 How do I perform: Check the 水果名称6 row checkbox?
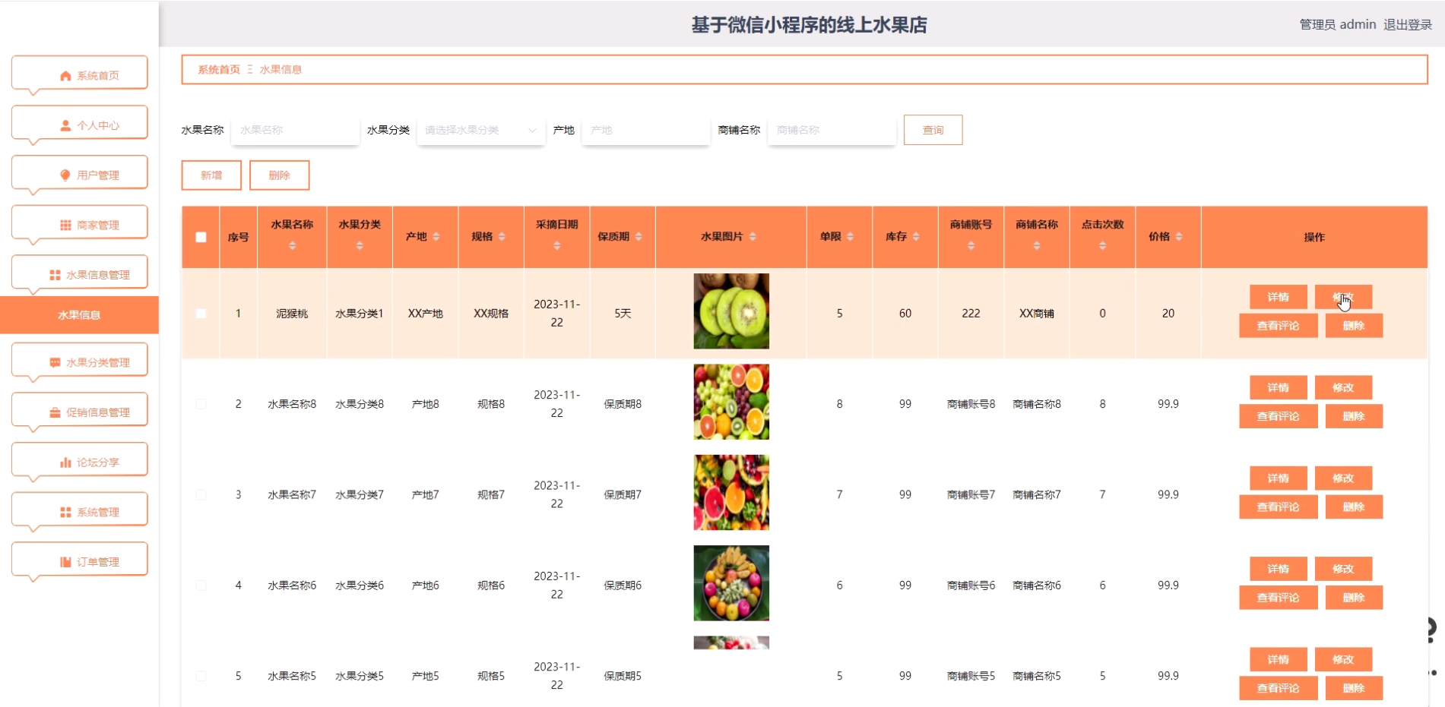tap(201, 585)
